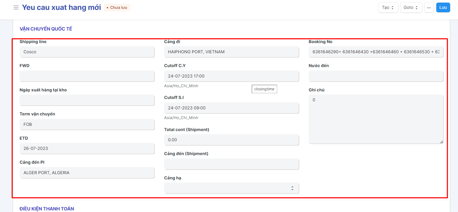Open the hamburger sidebar menu
The height and width of the screenshot is (212, 458).
(x=16, y=8)
